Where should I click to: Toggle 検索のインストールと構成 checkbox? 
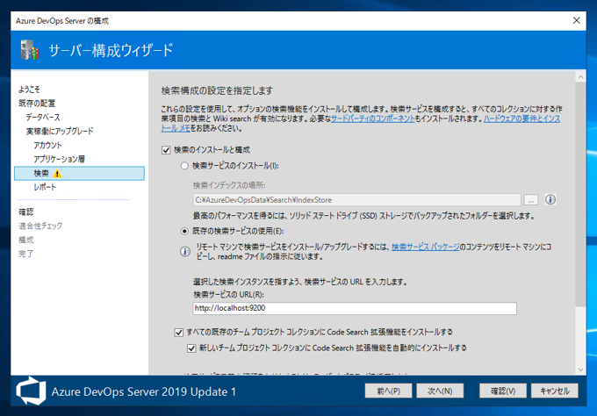coord(166,150)
